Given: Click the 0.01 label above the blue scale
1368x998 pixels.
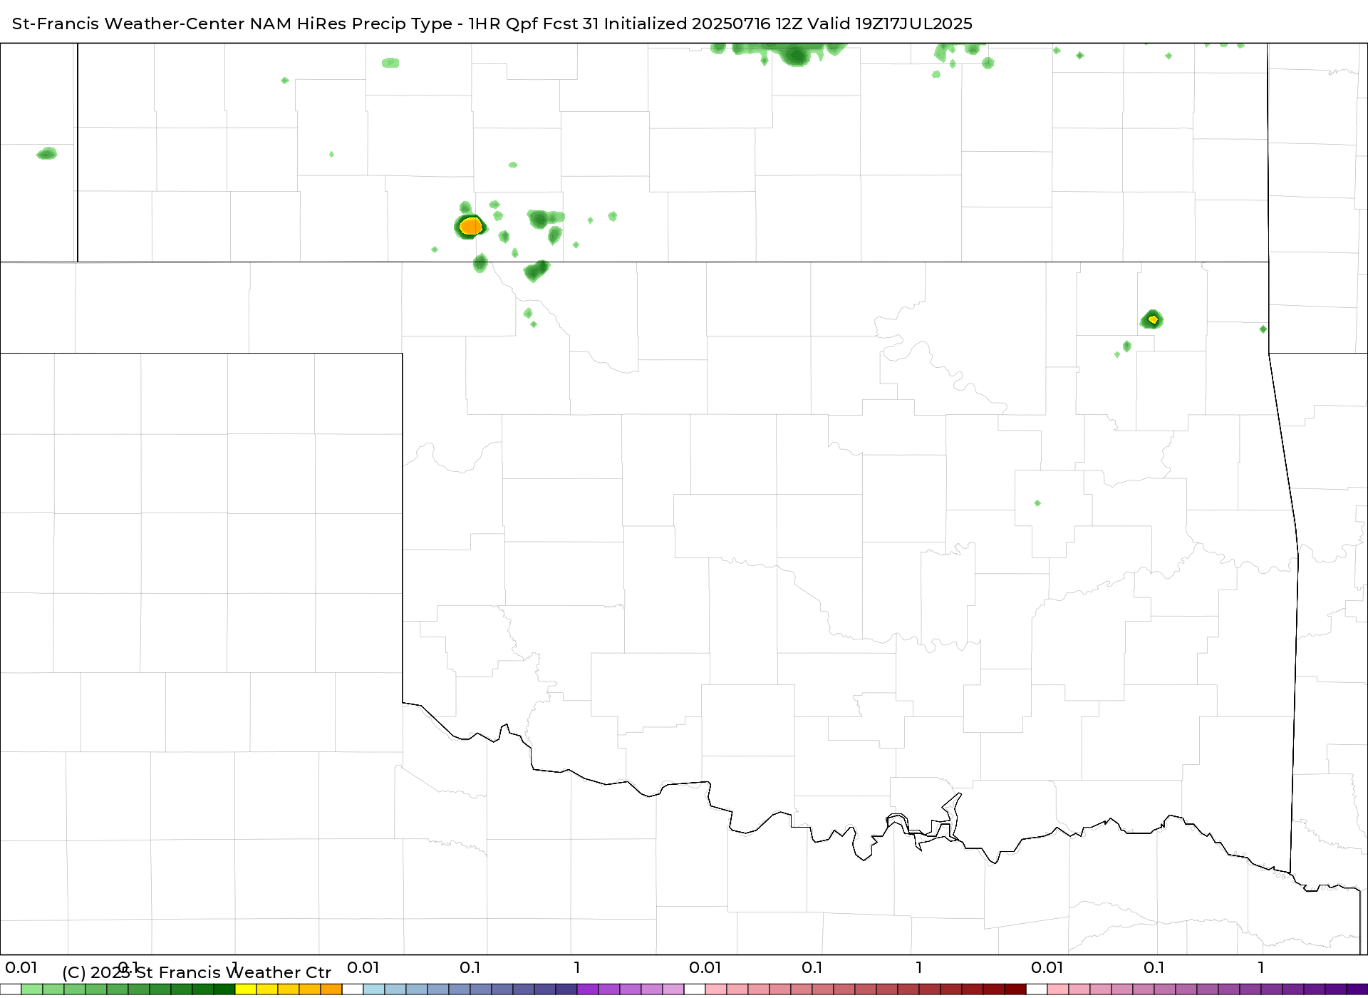Looking at the screenshot, I should click(x=363, y=968).
